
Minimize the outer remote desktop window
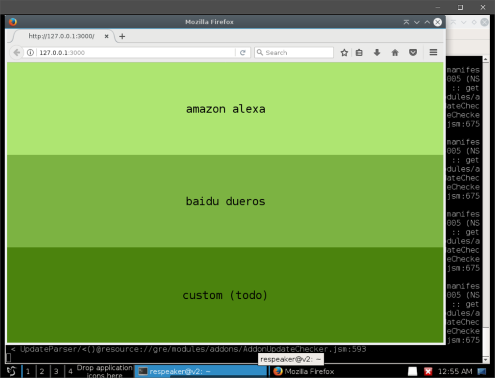437,7
